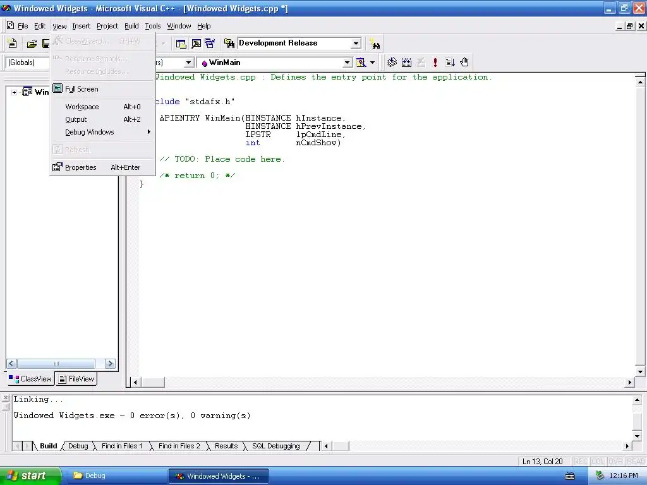Image resolution: width=647 pixels, height=485 pixels.
Task: Click the Debug folder taskbar button
Action: [116, 476]
